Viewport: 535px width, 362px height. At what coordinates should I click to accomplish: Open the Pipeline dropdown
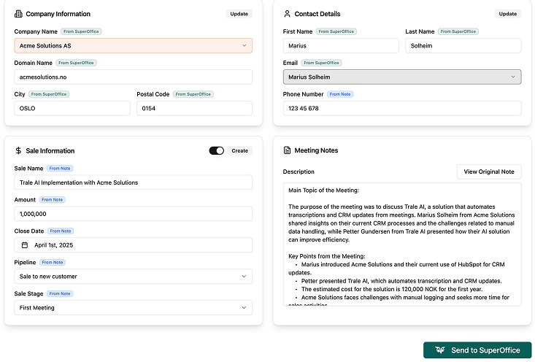point(133,277)
